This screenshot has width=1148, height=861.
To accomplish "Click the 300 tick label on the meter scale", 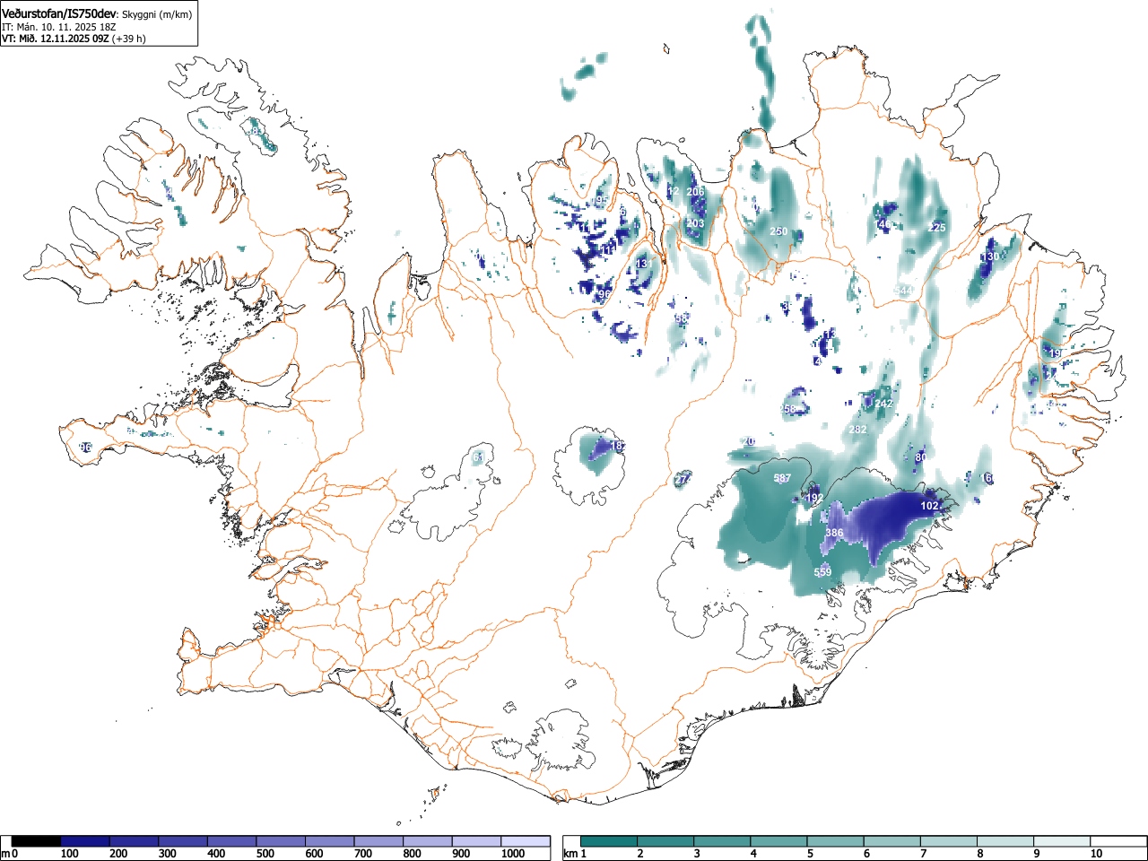I will tap(168, 854).
